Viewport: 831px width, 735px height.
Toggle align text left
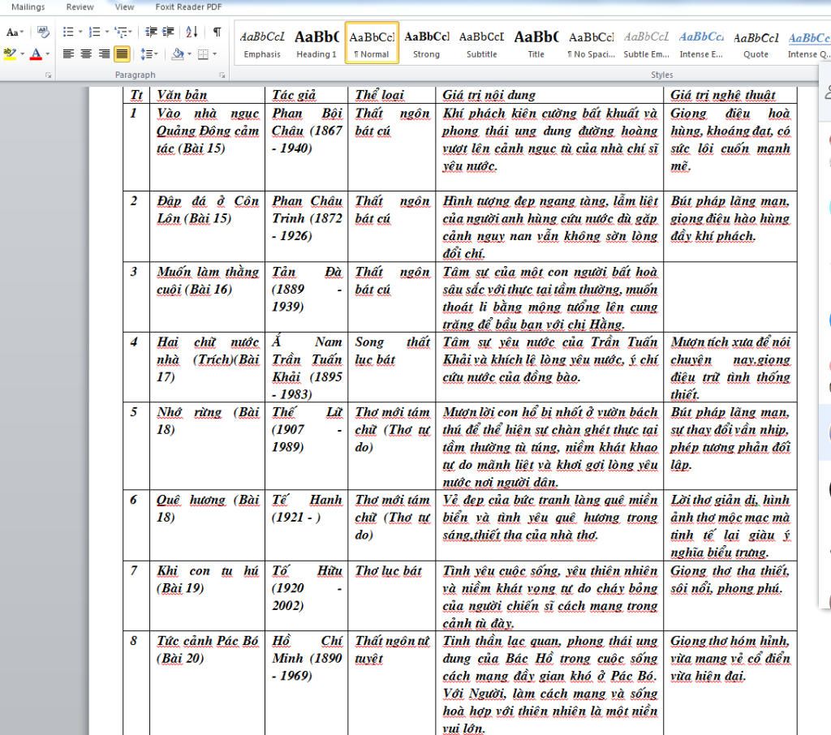click(x=68, y=54)
